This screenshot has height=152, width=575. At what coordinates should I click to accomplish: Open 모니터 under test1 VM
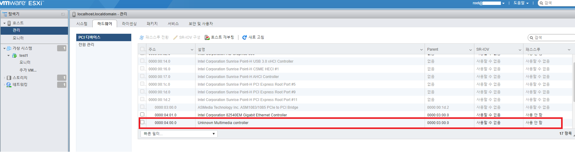25,62
